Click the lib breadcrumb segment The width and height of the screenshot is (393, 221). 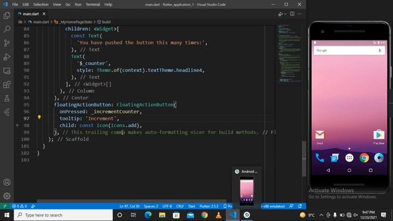pyautogui.click(x=20, y=22)
